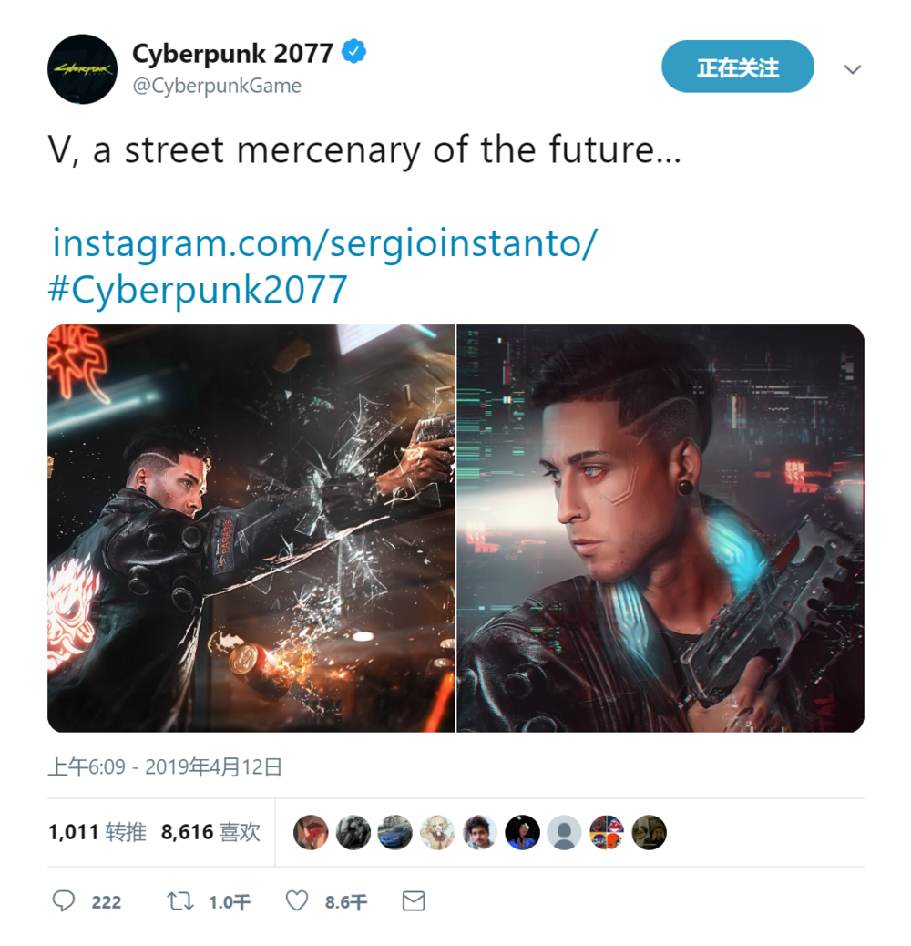The image size is (911, 946).
Task: Open the @CyberpunkGame handle
Action: (x=217, y=87)
